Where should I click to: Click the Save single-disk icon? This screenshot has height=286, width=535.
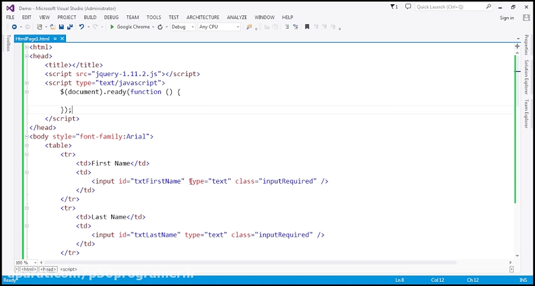61,27
